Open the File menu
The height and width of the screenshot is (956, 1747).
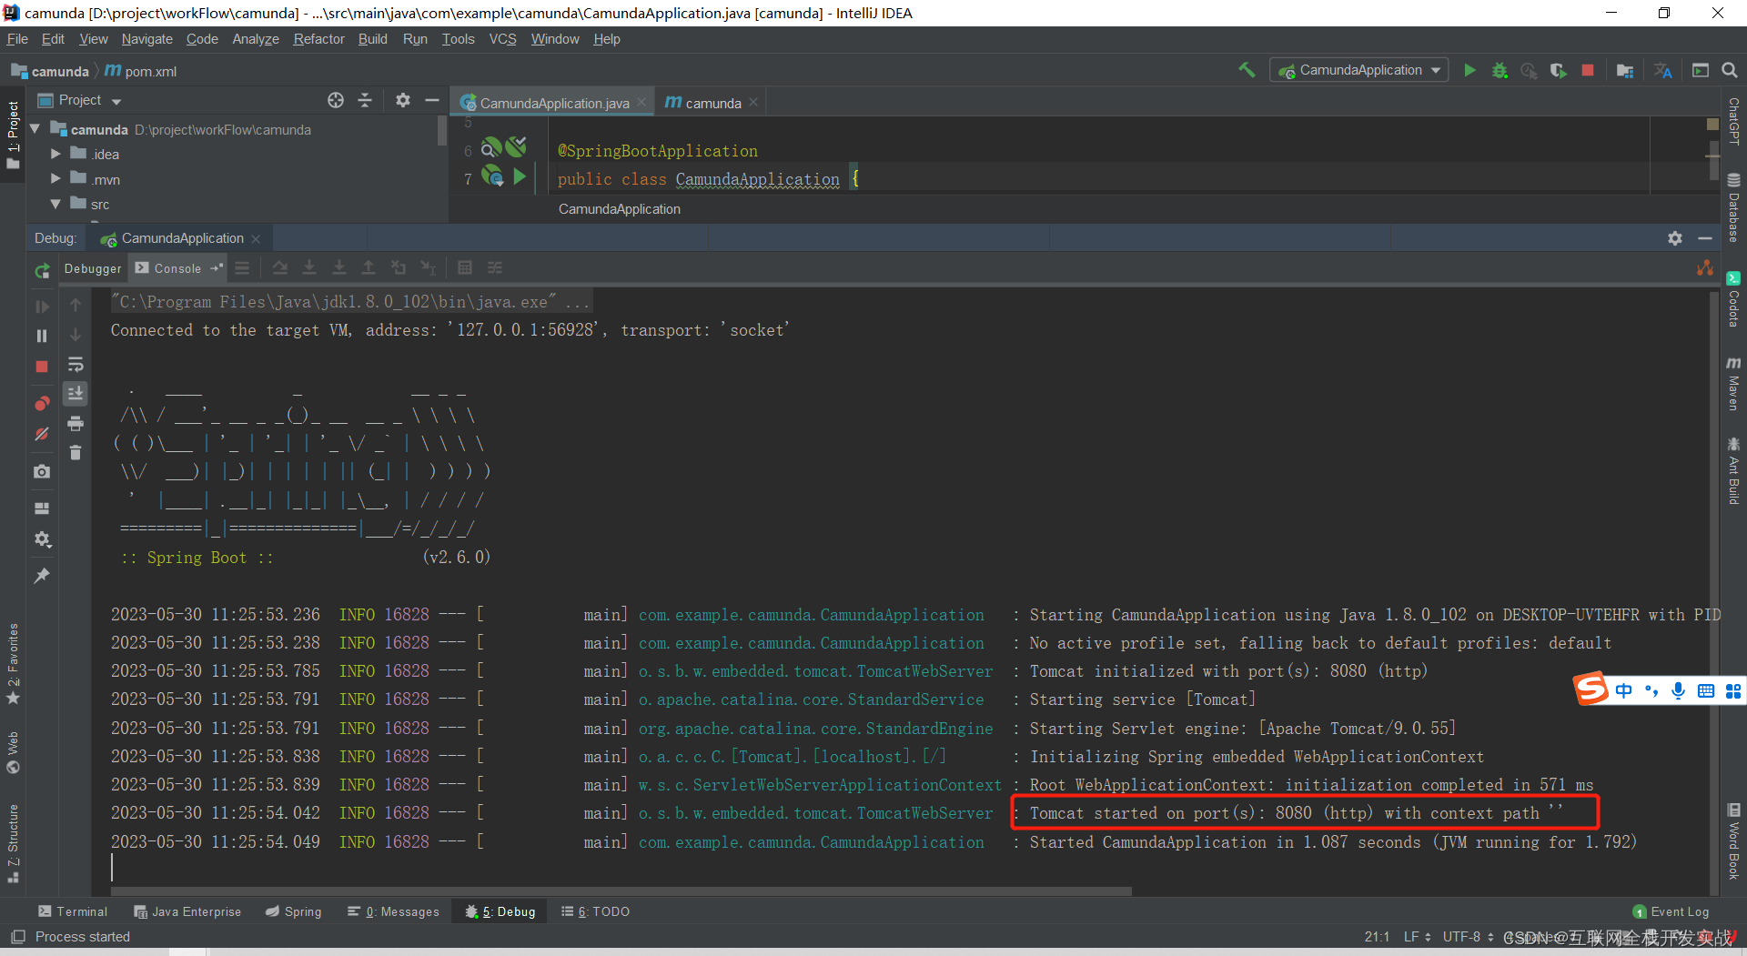[17, 39]
